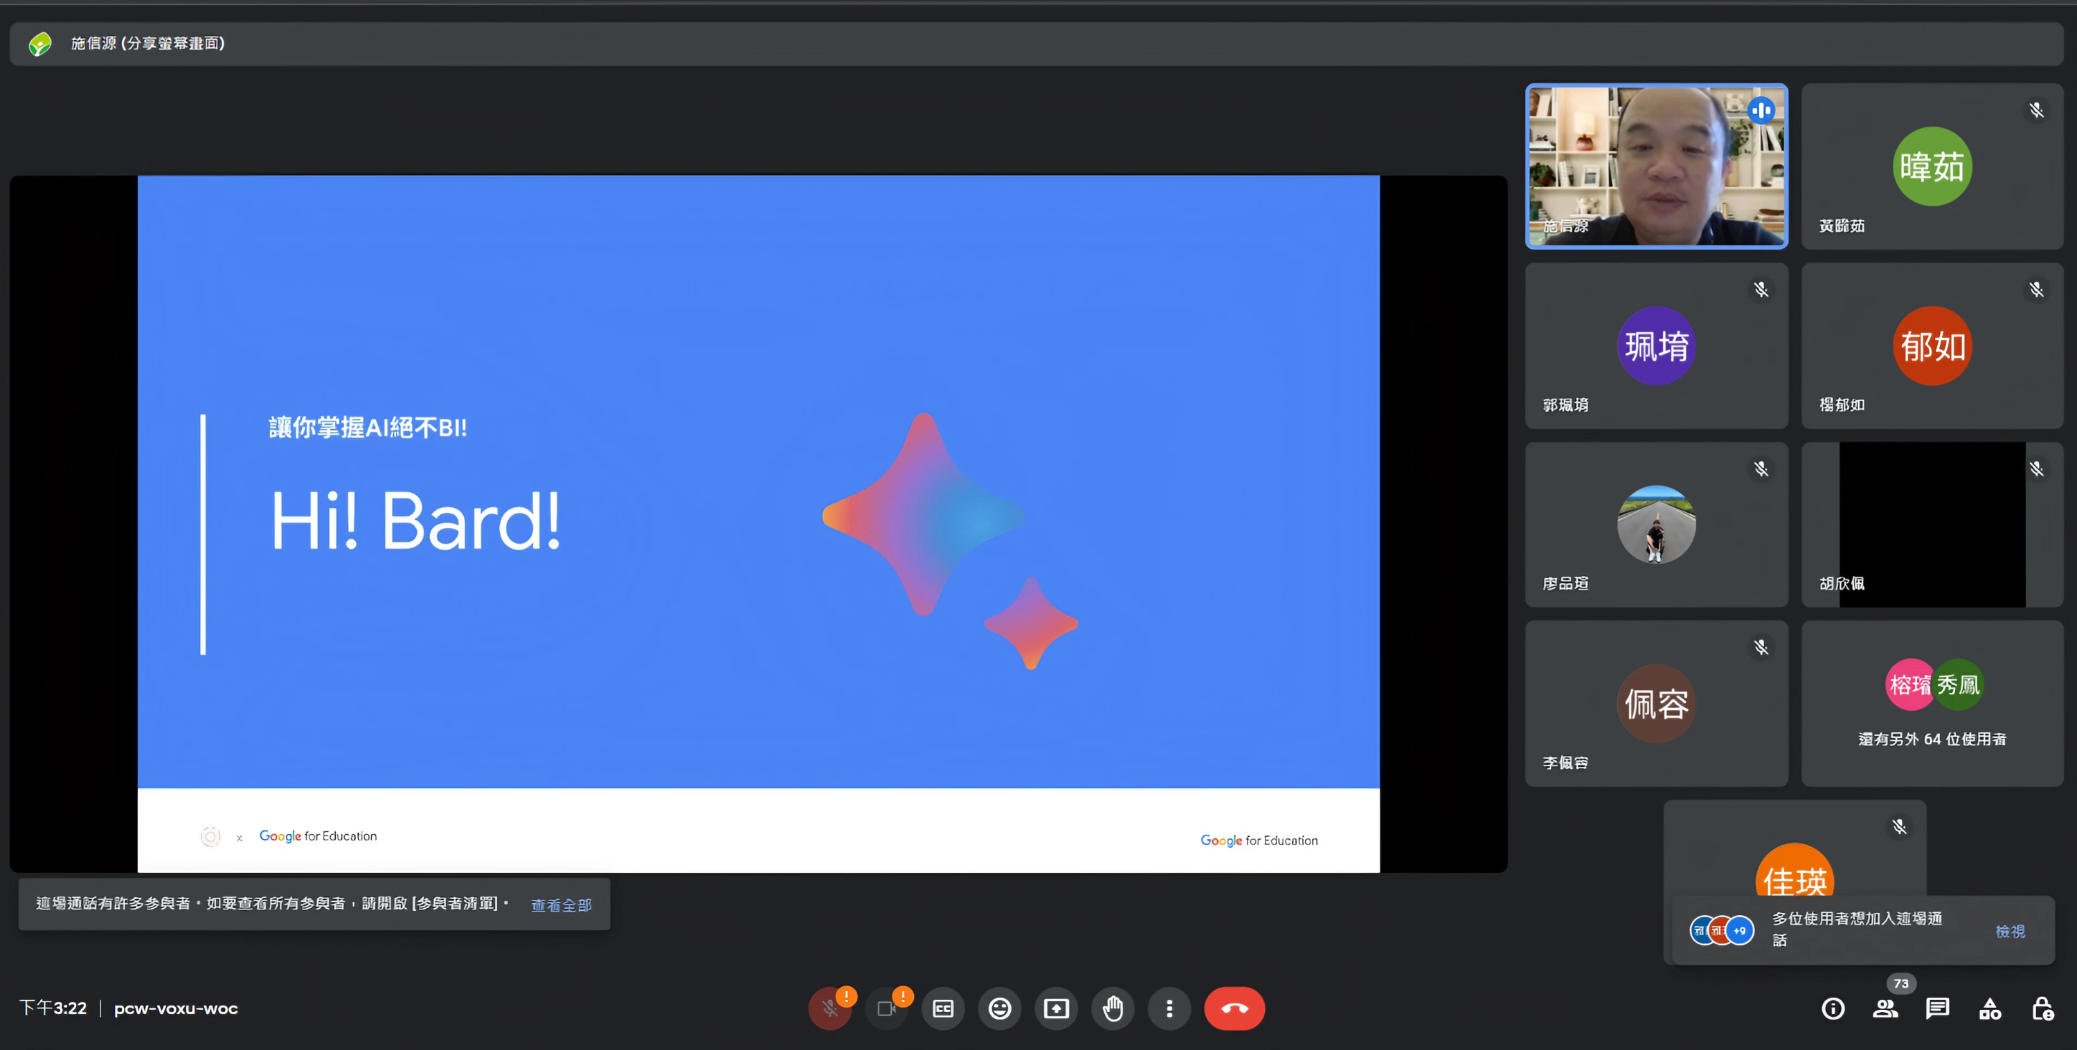
Task: Click the large Bard sparkle logo on the slide
Action: point(922,515)
